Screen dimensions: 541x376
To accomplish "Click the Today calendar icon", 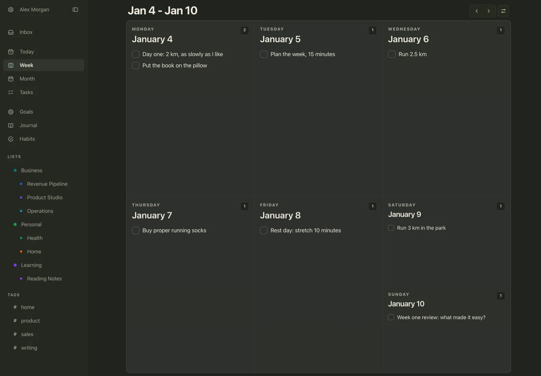I will 11,52.
